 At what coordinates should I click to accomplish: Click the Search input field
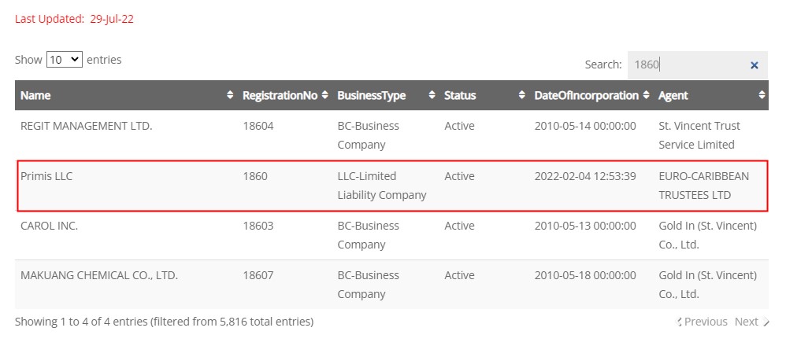pos(689,64)
